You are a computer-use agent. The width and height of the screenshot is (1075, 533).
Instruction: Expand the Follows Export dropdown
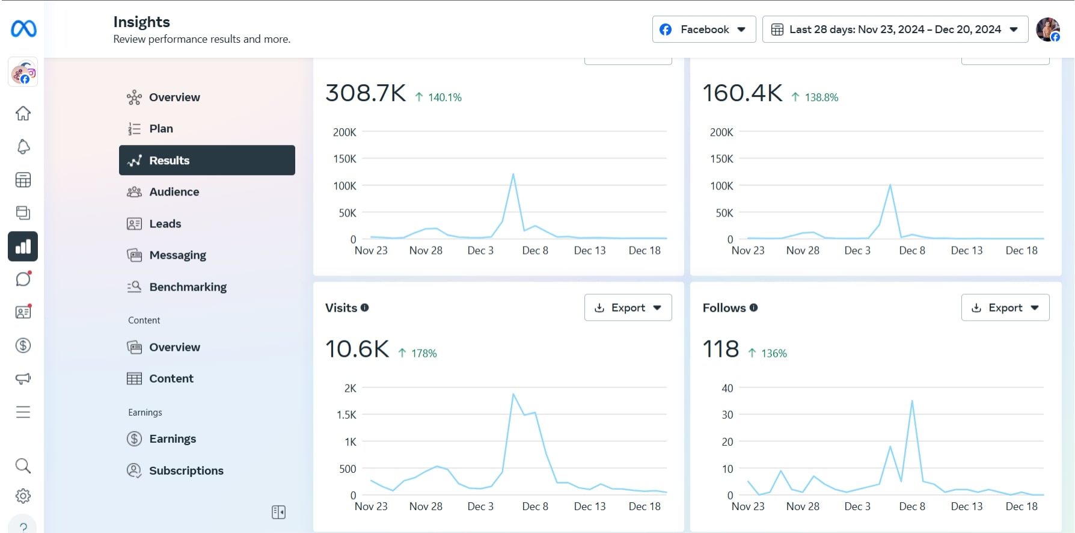[1005, 307]
